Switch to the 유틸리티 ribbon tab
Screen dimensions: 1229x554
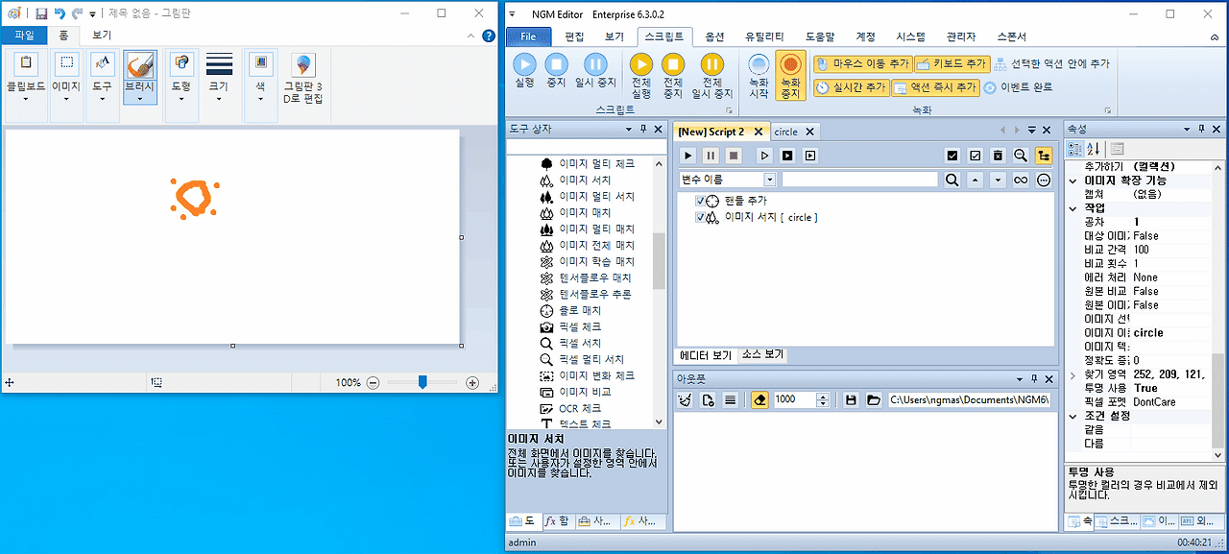[762, 36]
